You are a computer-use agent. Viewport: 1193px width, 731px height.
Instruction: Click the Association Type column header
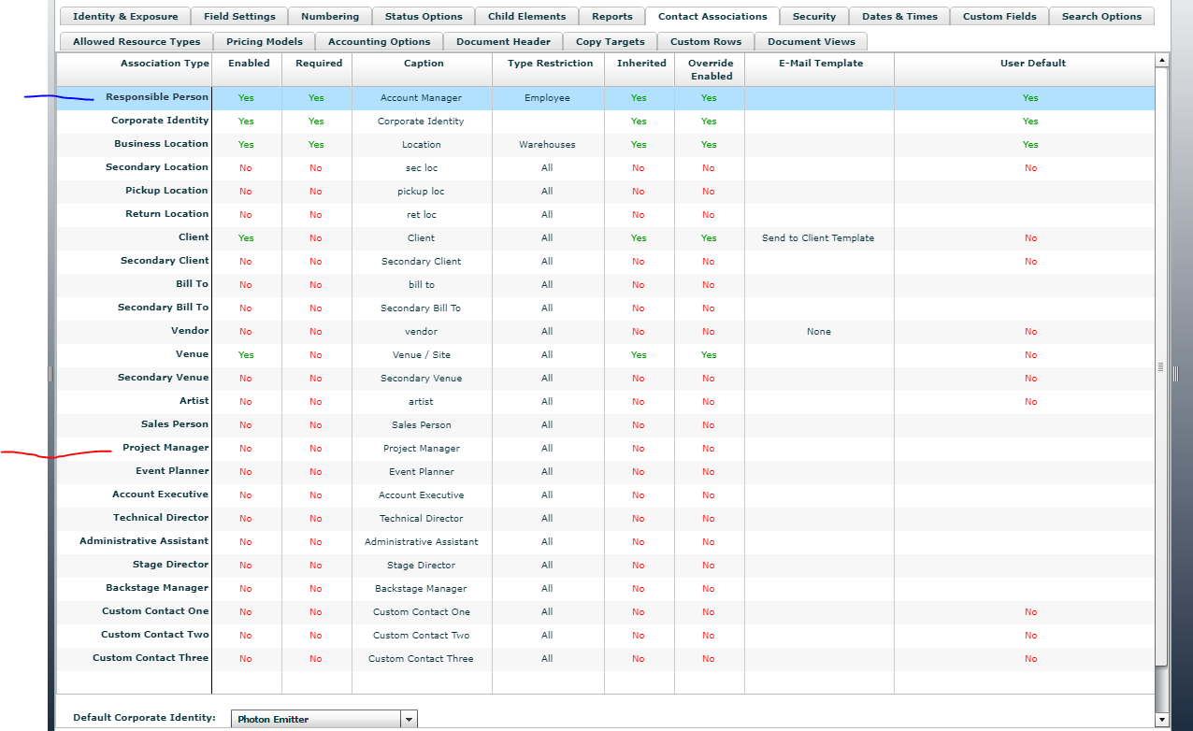click(x=165, y=64)
